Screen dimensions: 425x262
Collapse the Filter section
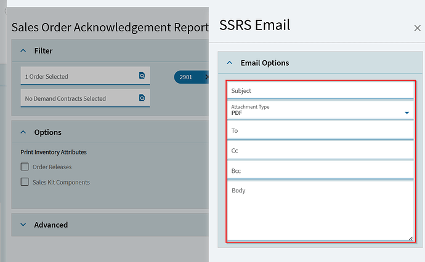23,50
